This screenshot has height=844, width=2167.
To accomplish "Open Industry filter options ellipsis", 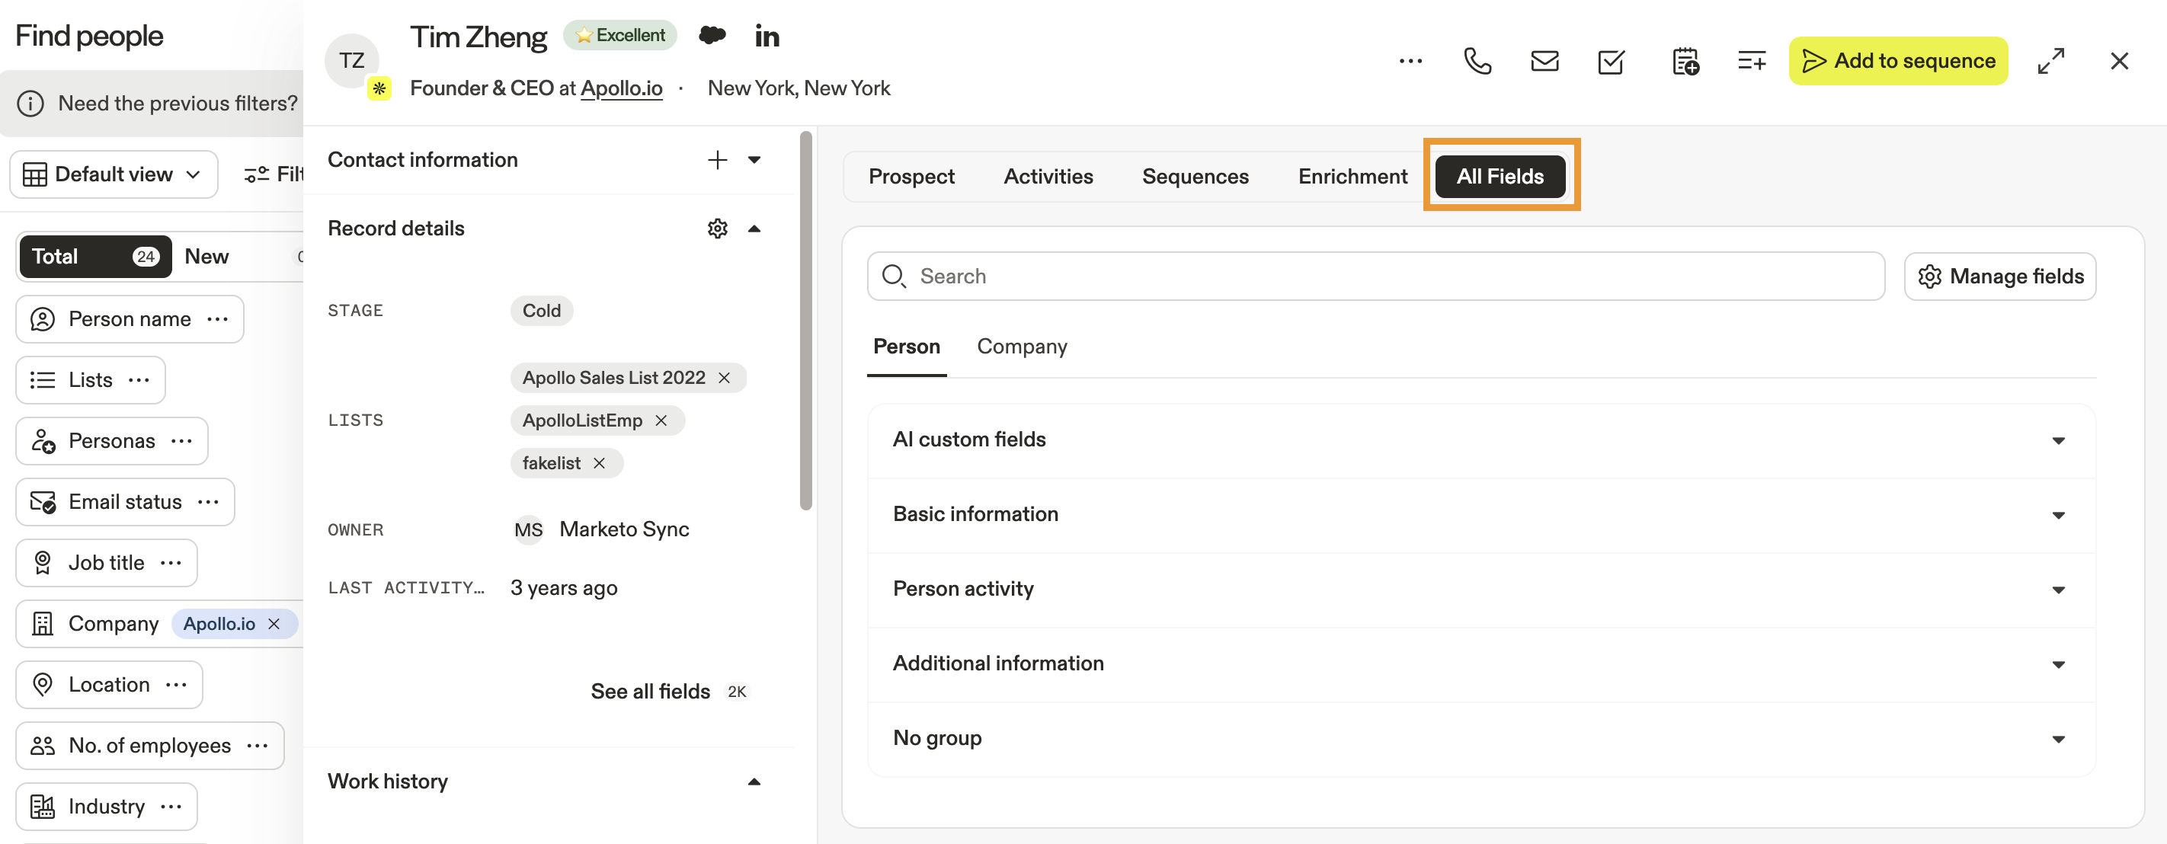I will [x=171, y=807].
